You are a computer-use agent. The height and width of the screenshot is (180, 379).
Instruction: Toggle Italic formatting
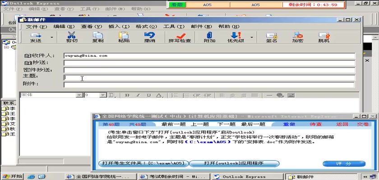138,95
